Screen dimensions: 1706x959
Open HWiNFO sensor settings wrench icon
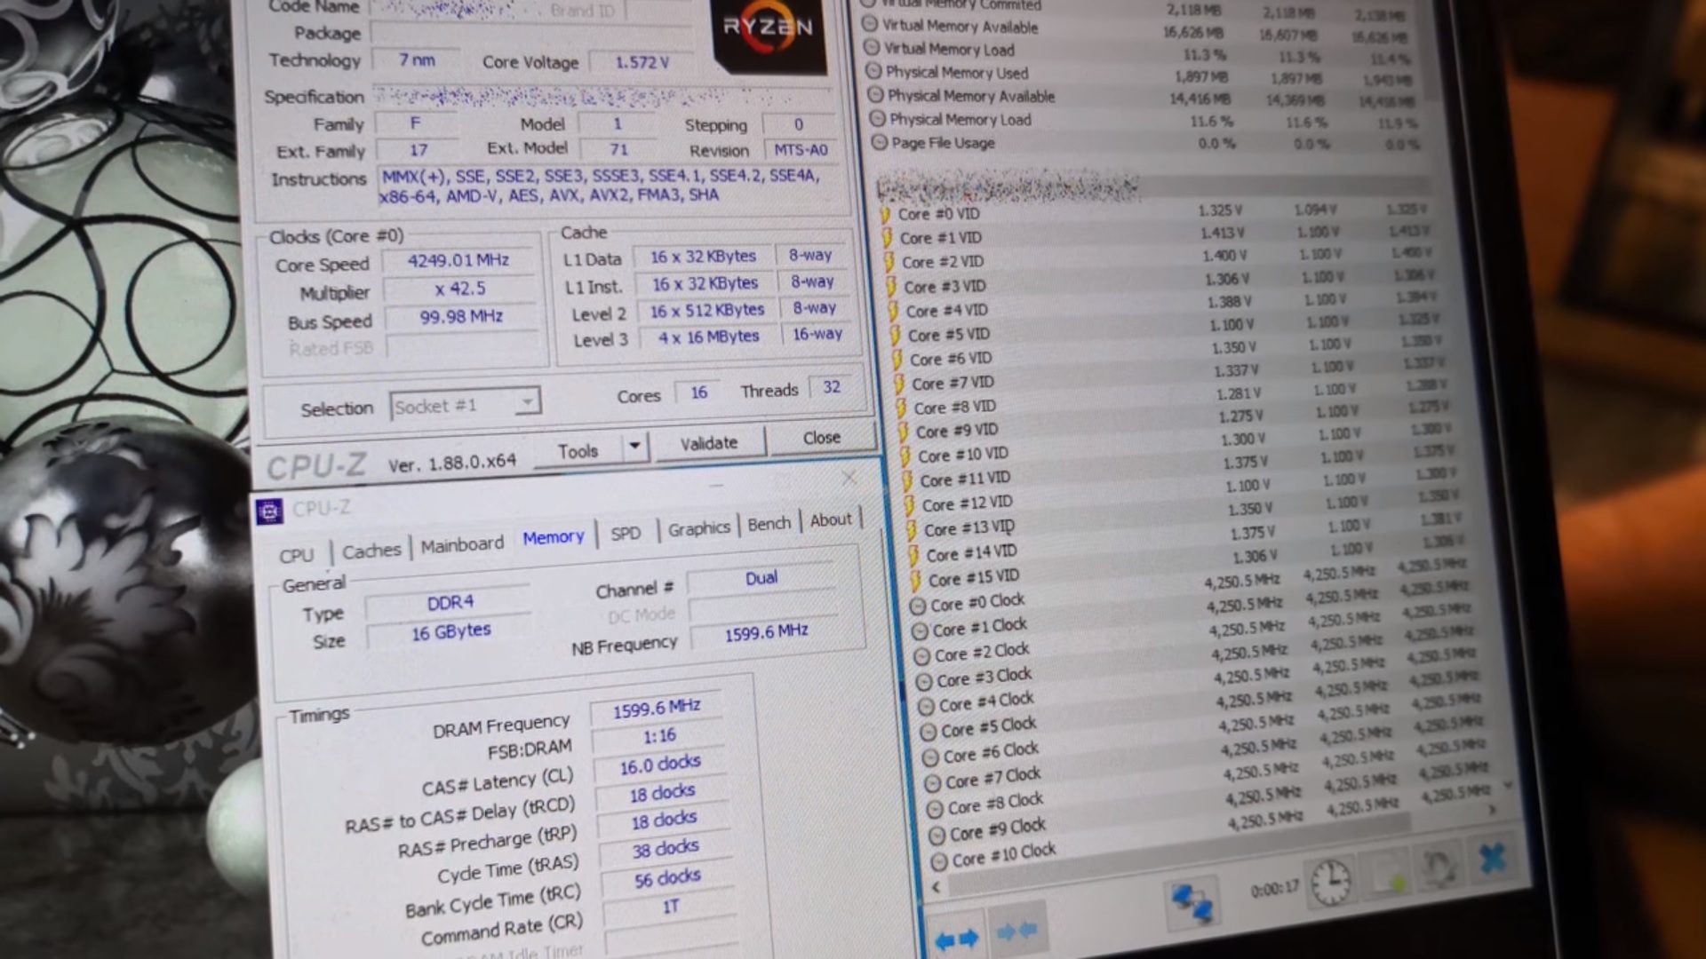(x=1439, y=867)
